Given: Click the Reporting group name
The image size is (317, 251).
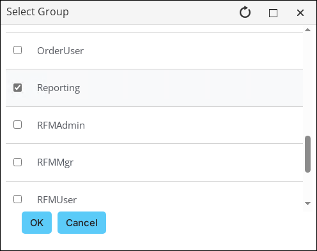Looking at the screenshot, I should click(x=59, y=88).
